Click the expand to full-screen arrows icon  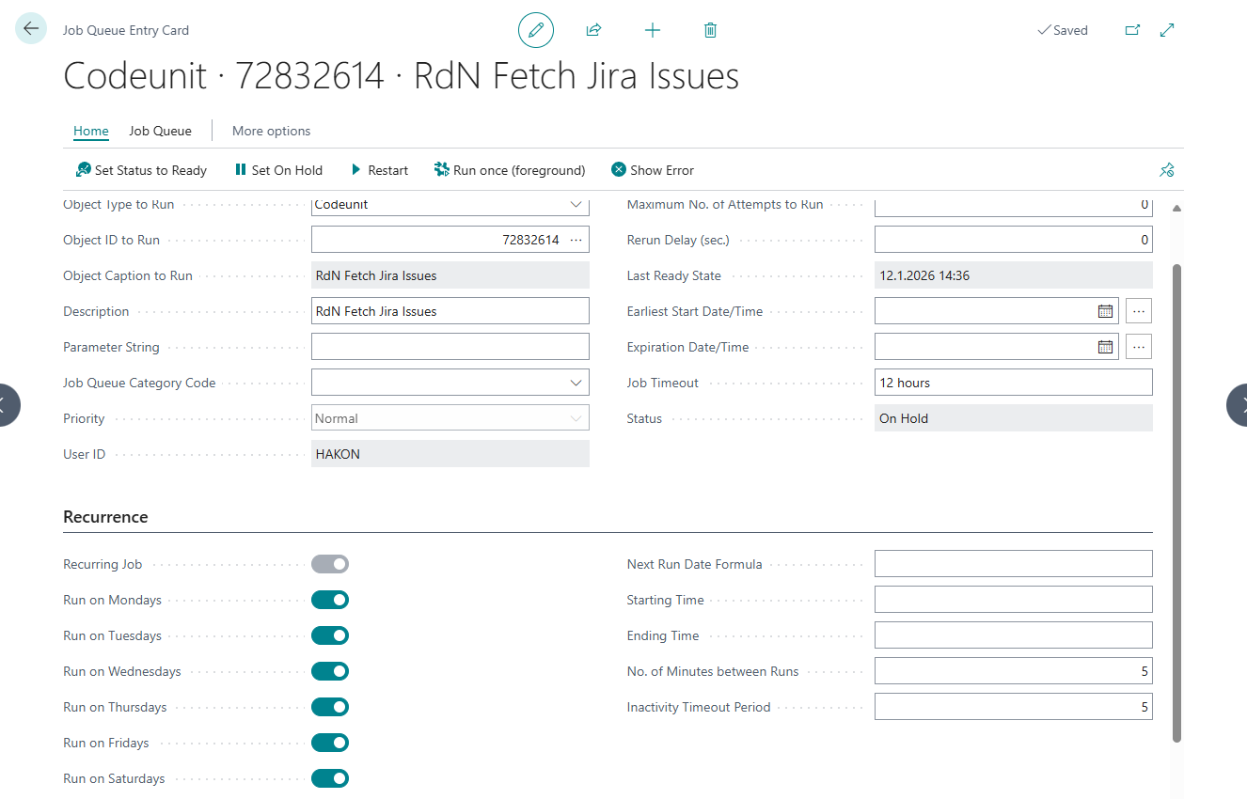(x=1167, y=30)
